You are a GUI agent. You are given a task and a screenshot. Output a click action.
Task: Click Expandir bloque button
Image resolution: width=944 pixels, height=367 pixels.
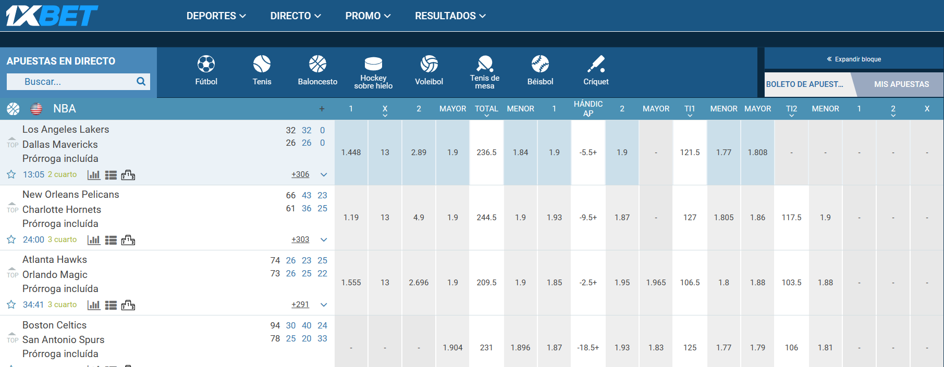[x=854, y=59]
